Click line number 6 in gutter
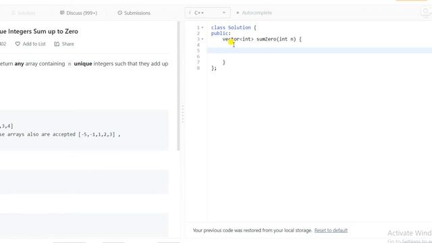The height and width of the screenshot is (243, 432). [198, 57]
